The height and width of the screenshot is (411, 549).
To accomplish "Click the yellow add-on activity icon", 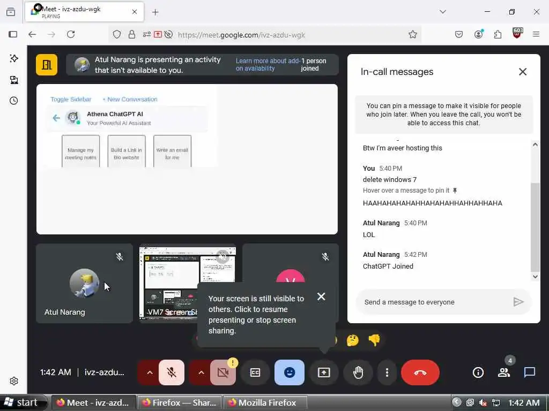I will (47, 65).
